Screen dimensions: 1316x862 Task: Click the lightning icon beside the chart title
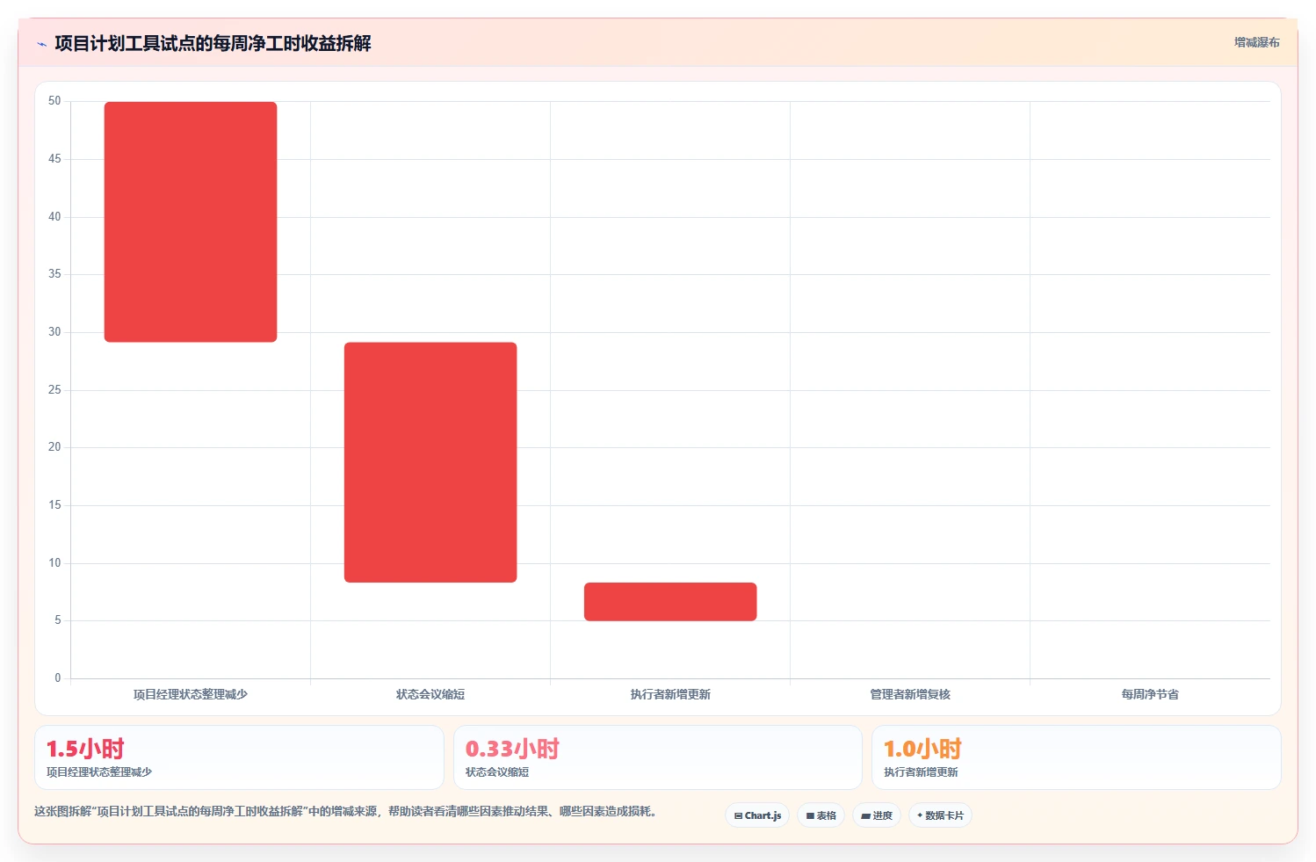(41, 44)
